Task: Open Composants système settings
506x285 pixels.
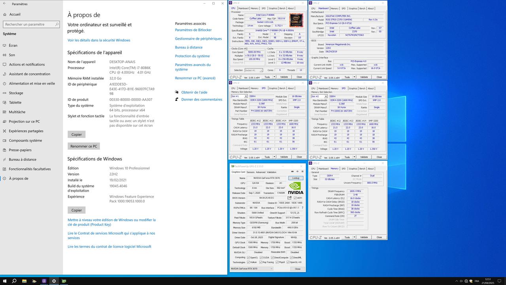Action: [x=31, y=141]
